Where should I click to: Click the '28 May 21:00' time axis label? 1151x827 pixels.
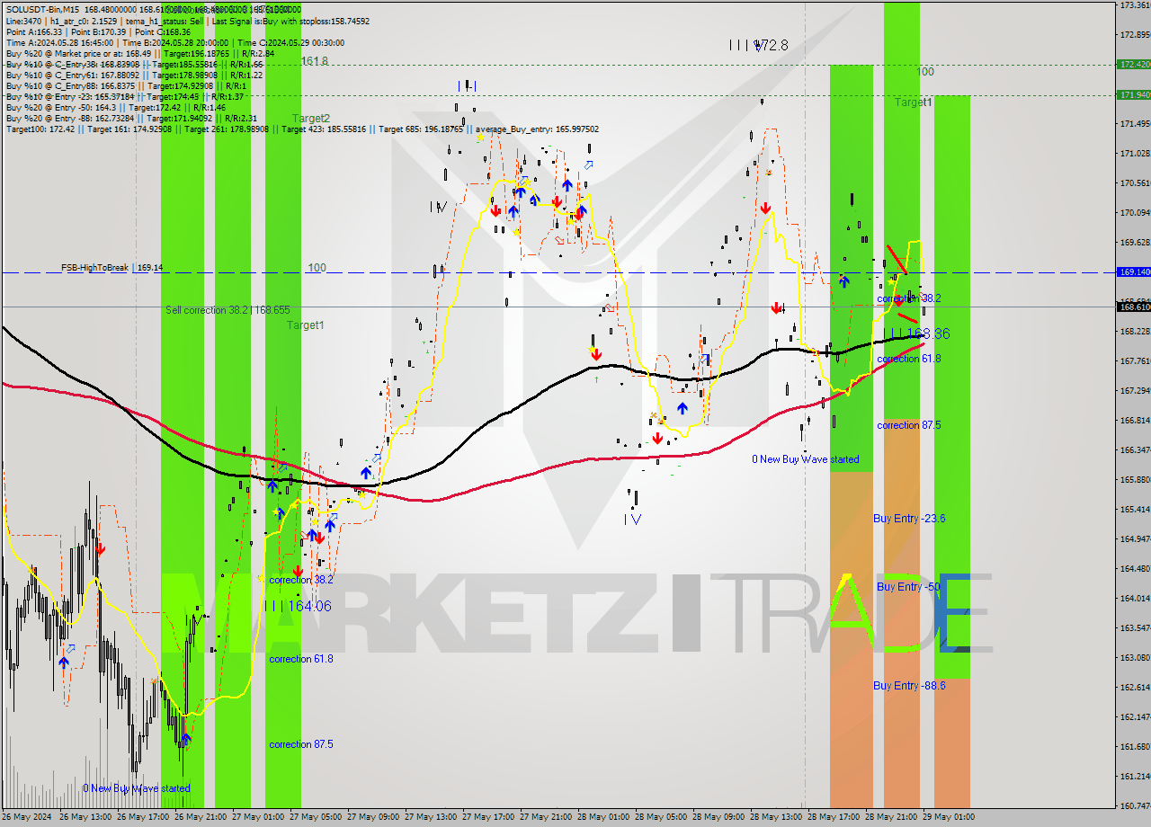click(890, 817)
